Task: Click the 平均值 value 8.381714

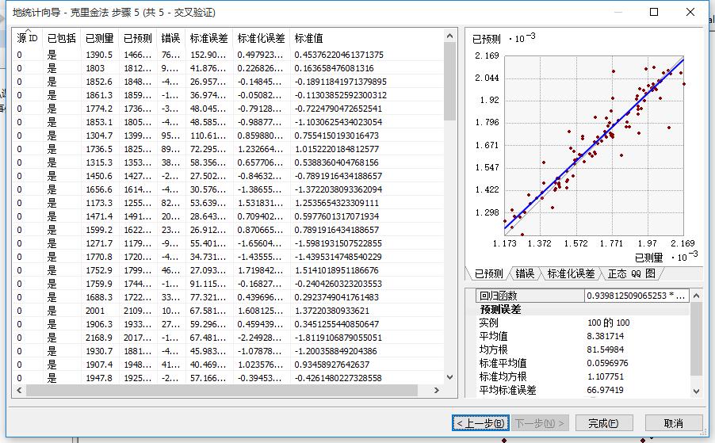Action: click(605, 336)
